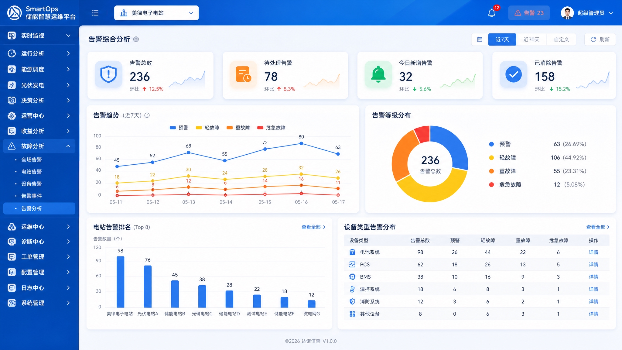The width and height of the screenshot is (622, 350).
Task: Select the 近30天 time range tab
Action: (531, 39)
